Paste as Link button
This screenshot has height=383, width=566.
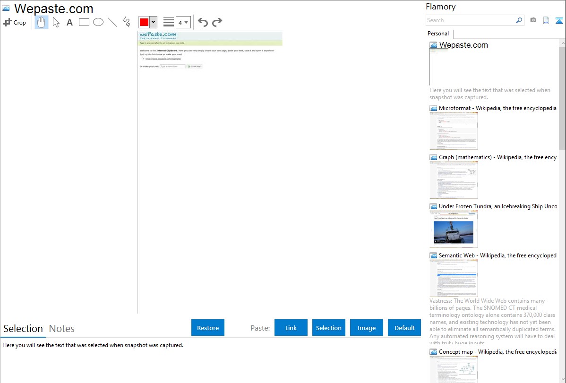291,328
